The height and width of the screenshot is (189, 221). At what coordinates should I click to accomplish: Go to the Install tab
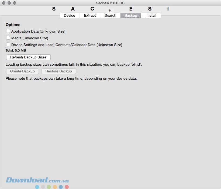point(151,16)
